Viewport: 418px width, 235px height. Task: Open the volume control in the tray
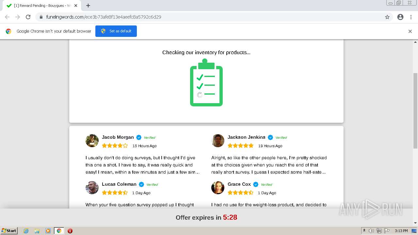[371, 231]
